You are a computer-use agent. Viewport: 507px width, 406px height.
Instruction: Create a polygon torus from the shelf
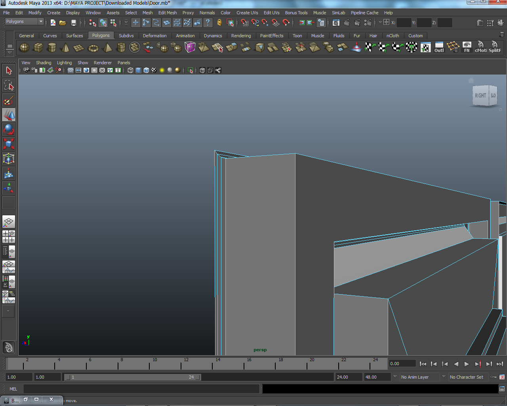coord(93,48)
